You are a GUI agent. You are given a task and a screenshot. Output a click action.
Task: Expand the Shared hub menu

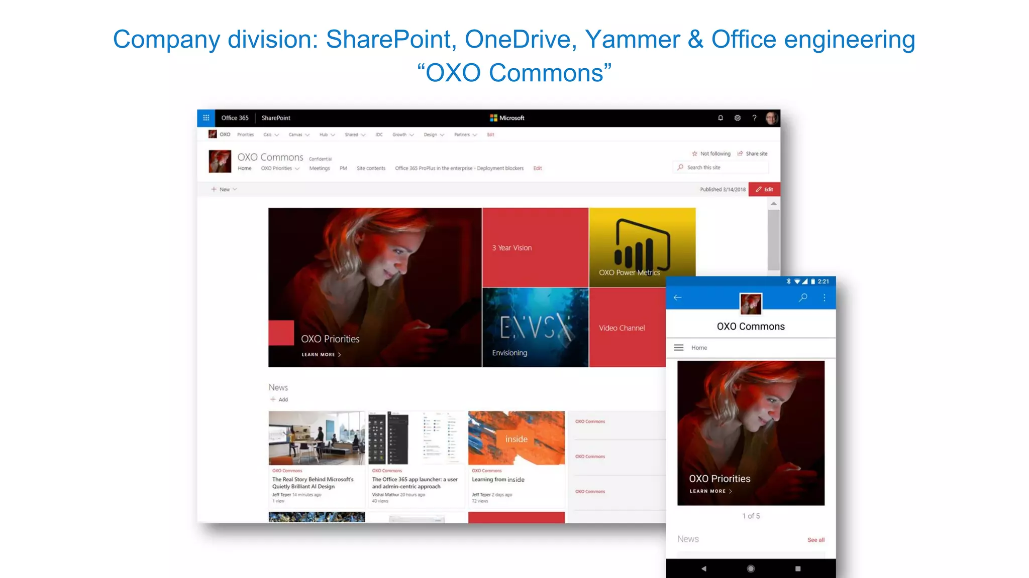(355, 134)
